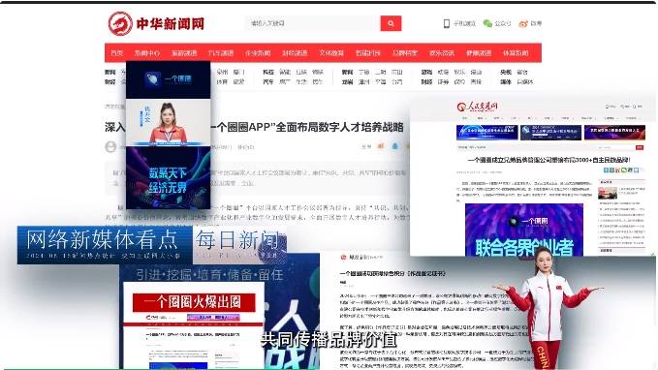The height and width of the screenshot is (370, 658).
Task: Open the last tab in red navigation bar
Action: [516, 53]
